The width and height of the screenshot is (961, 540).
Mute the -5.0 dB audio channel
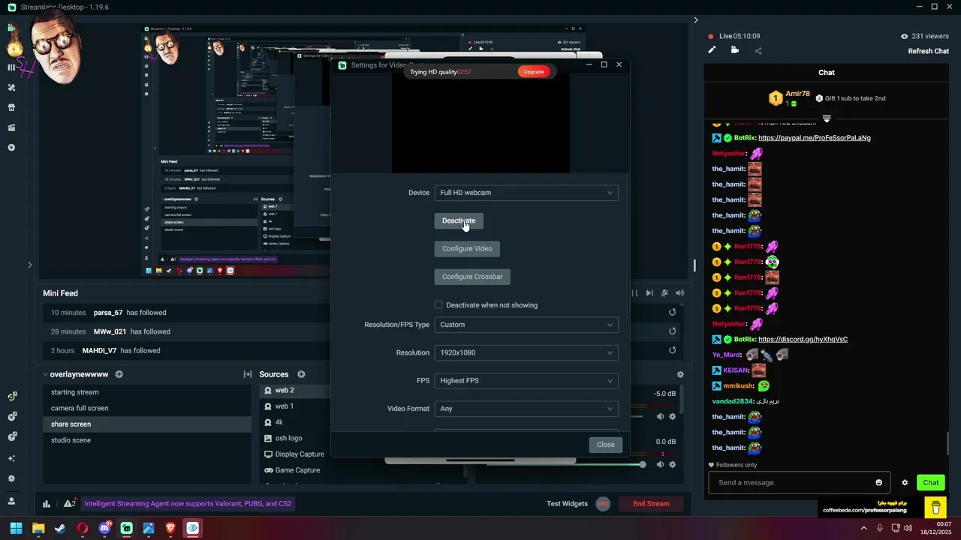click(x=661, y=416)
